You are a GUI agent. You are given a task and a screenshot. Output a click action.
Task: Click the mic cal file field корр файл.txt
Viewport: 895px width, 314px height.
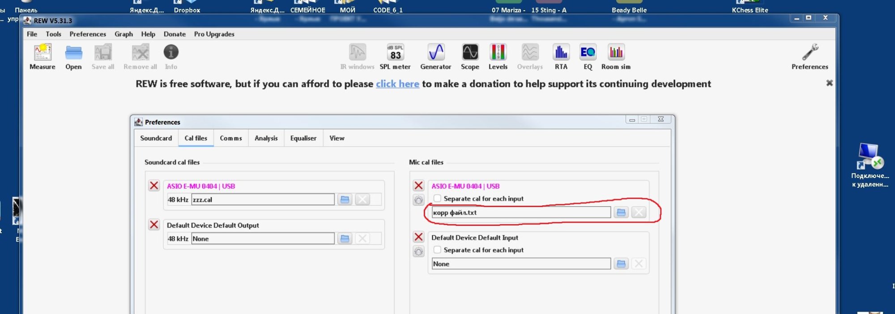pyautogui.click(x=521, y=212)
